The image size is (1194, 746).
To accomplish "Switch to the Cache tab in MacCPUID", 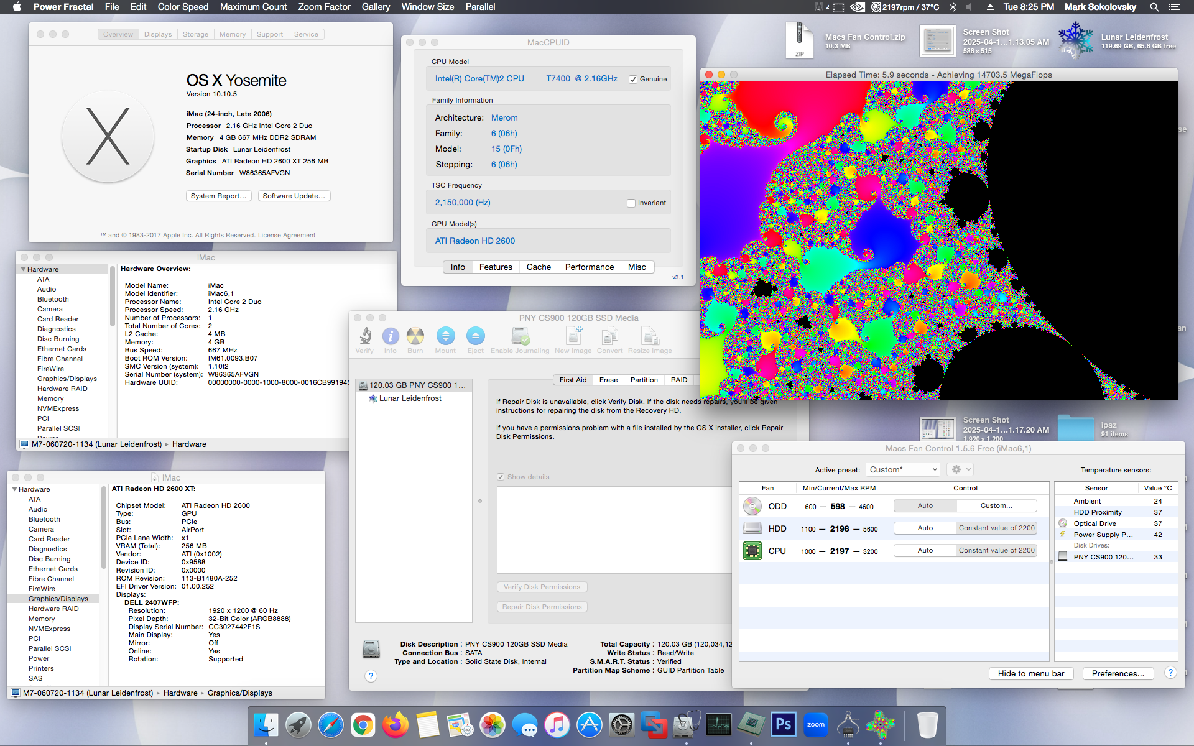I will coord(539,267).
